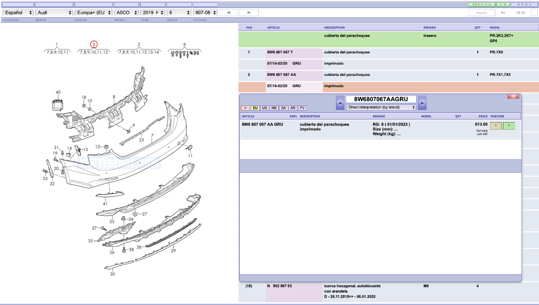Click callout 27 clip in diagram
539x305 pixels.
[144, 214]
